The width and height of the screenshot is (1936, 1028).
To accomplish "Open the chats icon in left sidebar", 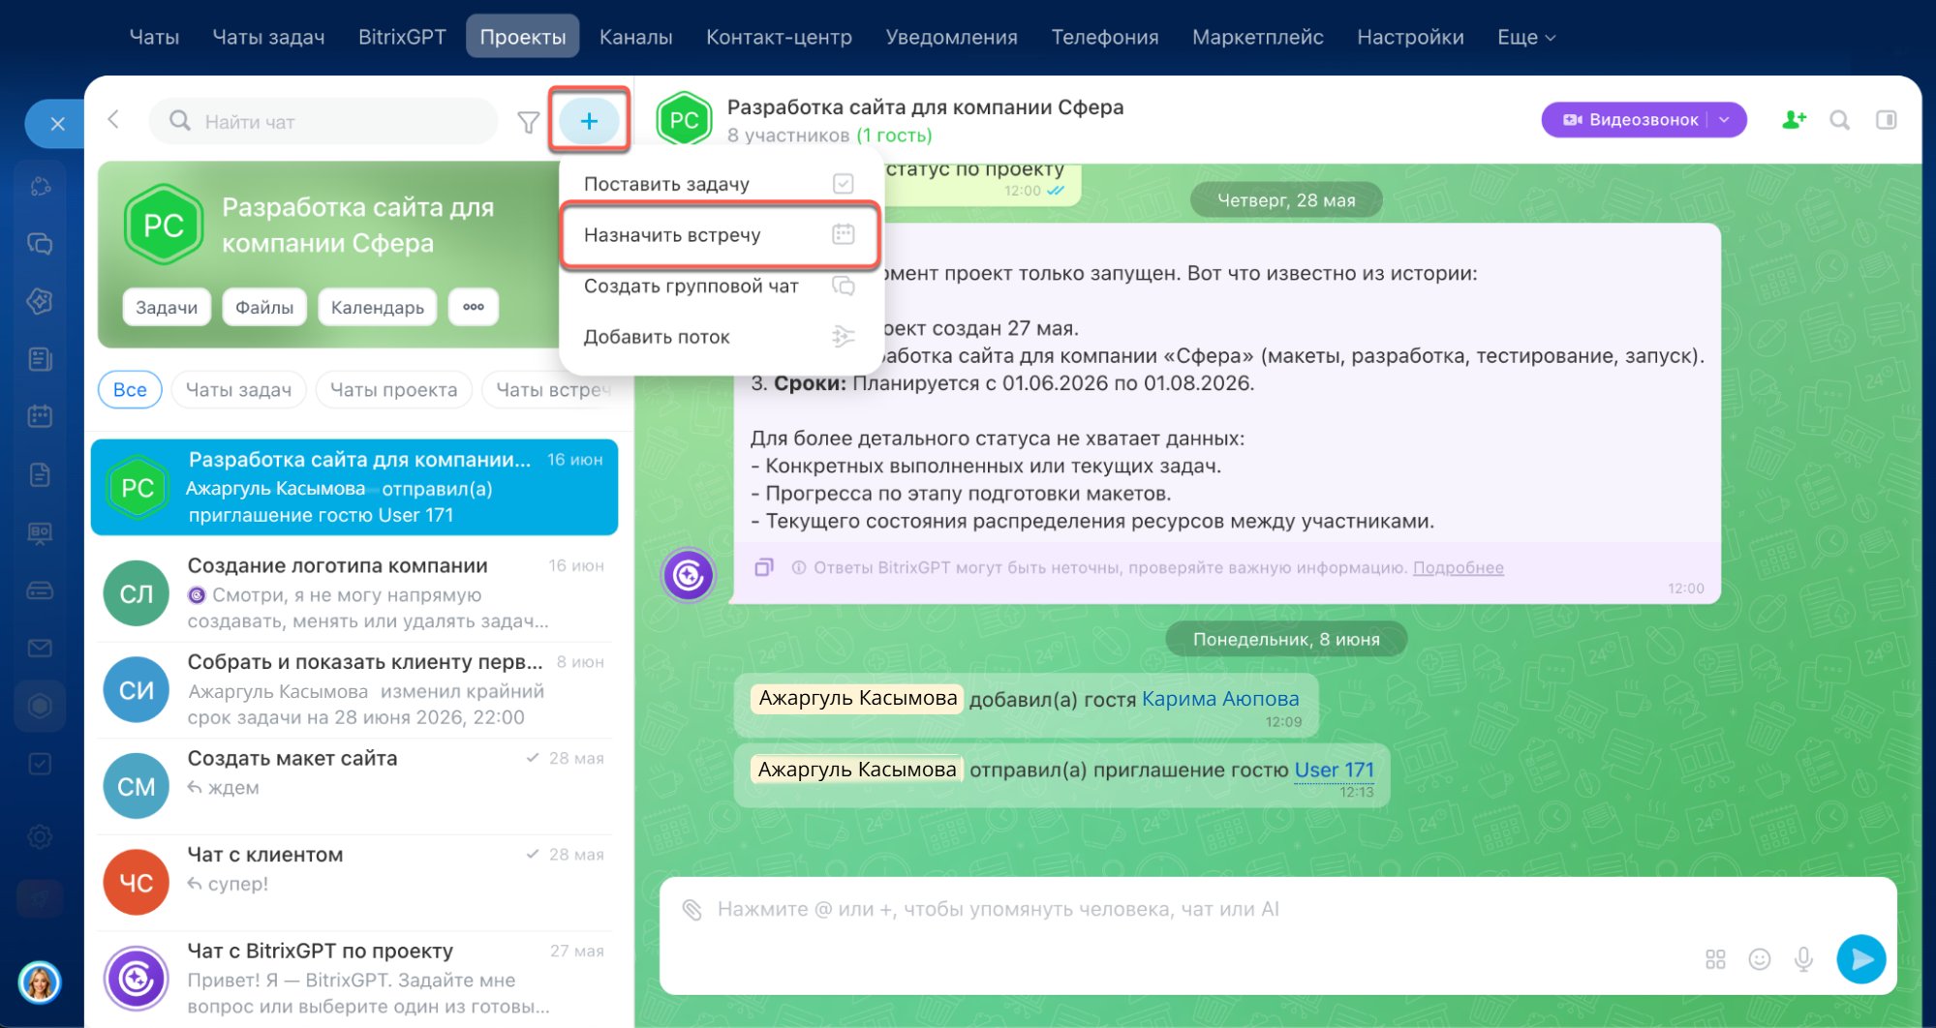I will point(40,244).
